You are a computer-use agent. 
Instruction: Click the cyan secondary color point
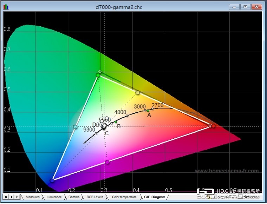point(75,127)
